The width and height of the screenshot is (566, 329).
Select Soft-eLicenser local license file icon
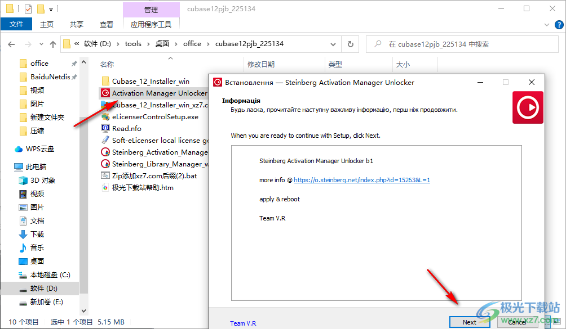[x=105, y=141]
